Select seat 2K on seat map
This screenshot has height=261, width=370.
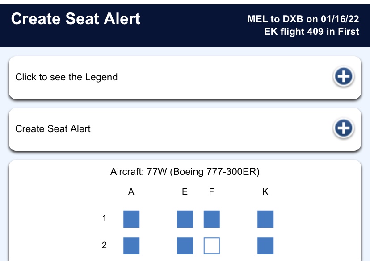point(265,246)
